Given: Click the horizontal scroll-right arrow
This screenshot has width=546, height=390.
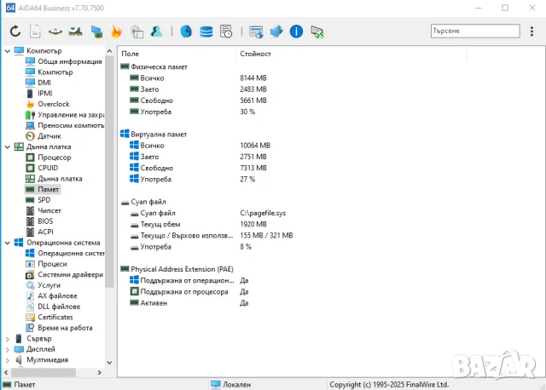Looking at the screenshot, I should 100,373.
